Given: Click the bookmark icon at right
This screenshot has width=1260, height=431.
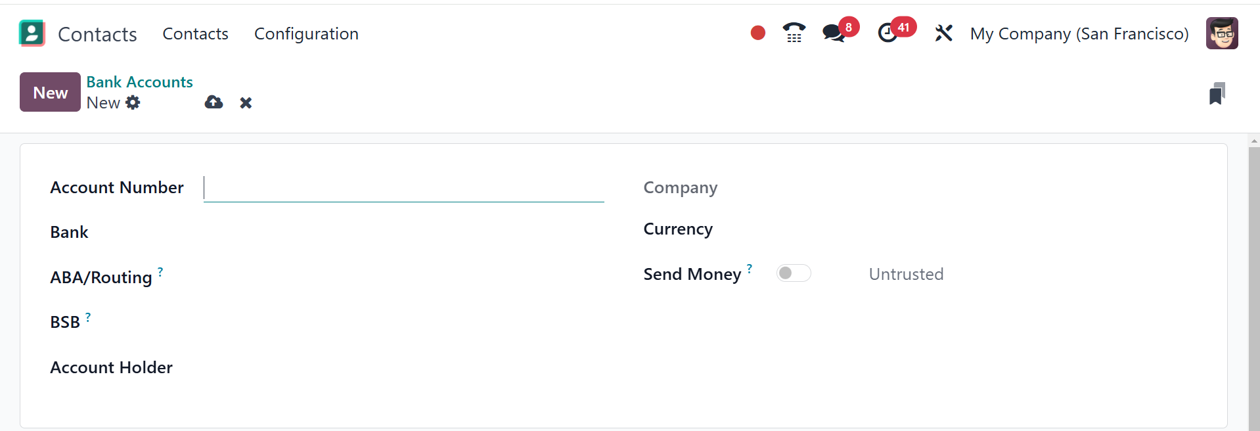Looking at the screenshot, I should (1217, 93).
